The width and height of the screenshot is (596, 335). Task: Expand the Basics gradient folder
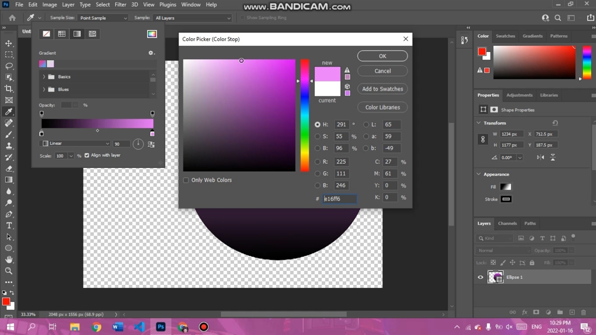click(x=44, y=77)
